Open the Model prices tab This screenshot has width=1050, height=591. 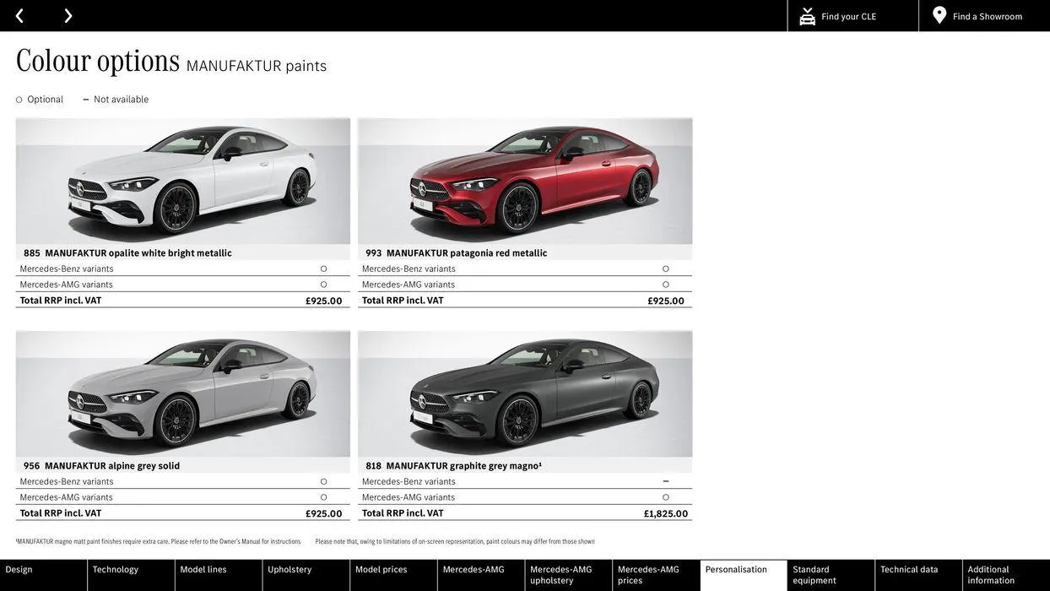point(382,570)
